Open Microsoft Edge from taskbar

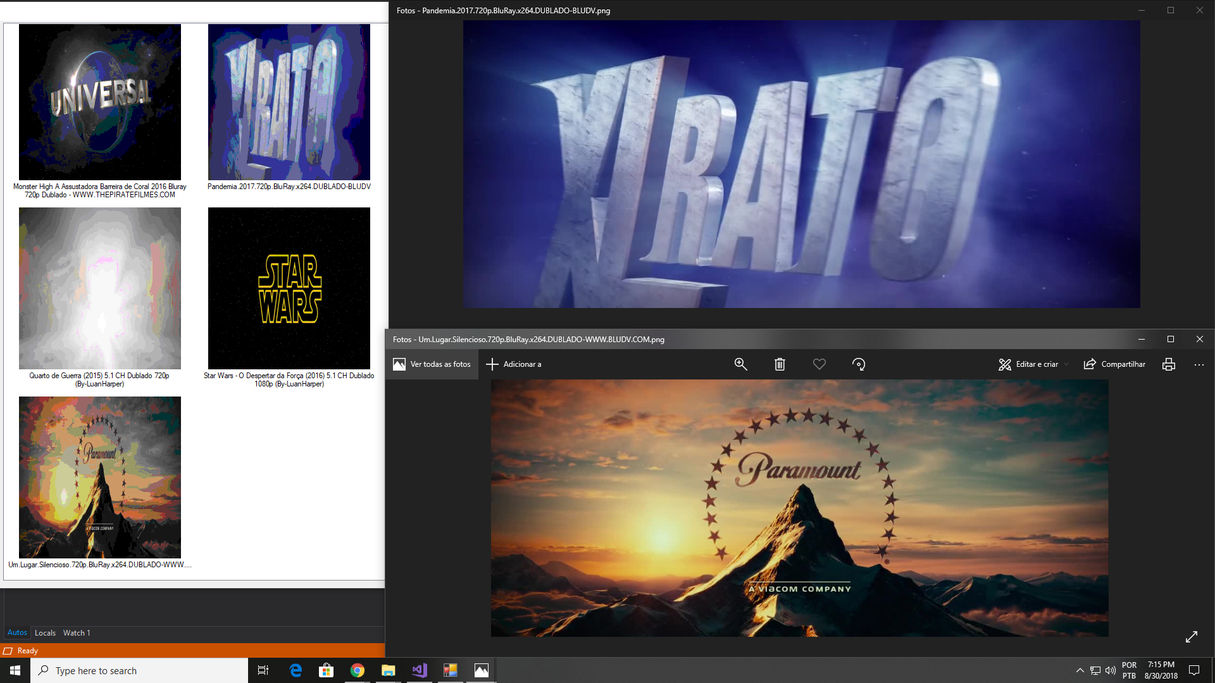click(296, 670)
